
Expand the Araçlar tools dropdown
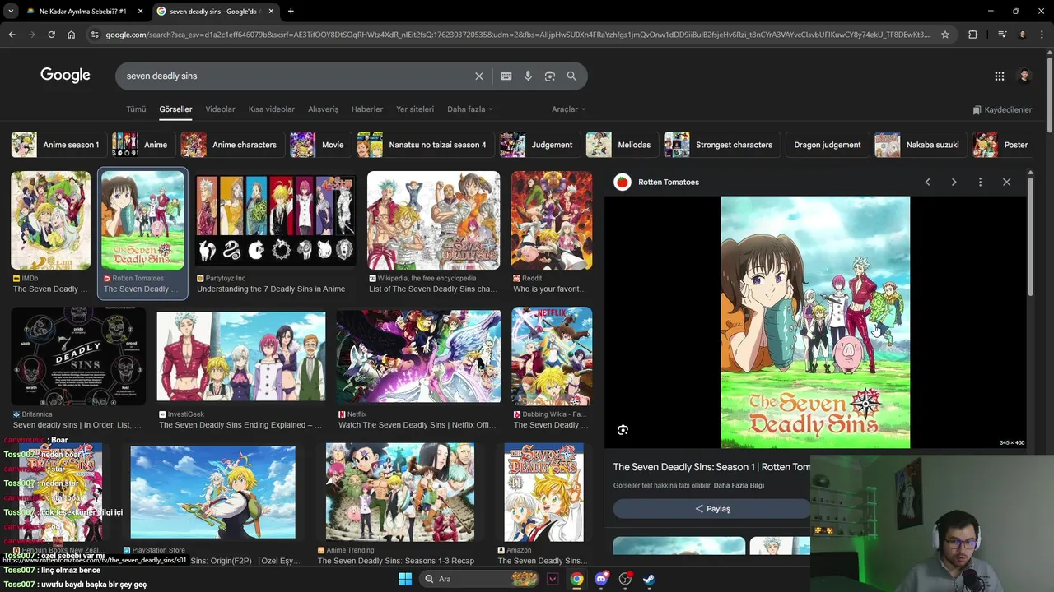(568, 109)
